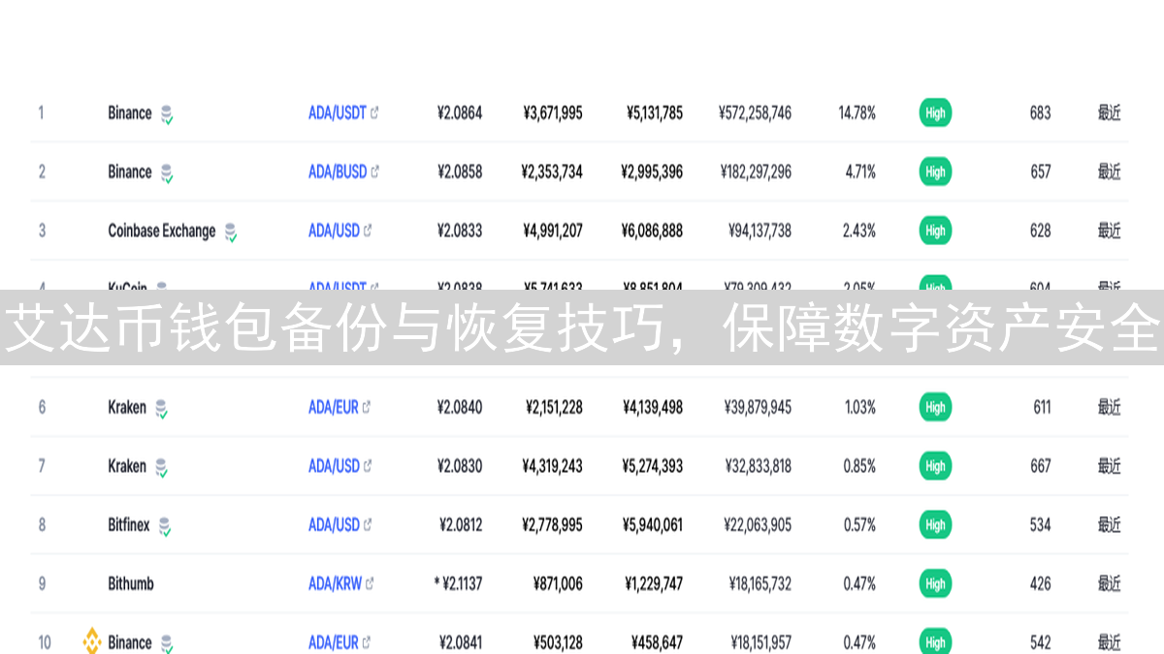Click the reserves icon in Kraken ADA/USD row
1164x654 pixels.
pos(162,468)
